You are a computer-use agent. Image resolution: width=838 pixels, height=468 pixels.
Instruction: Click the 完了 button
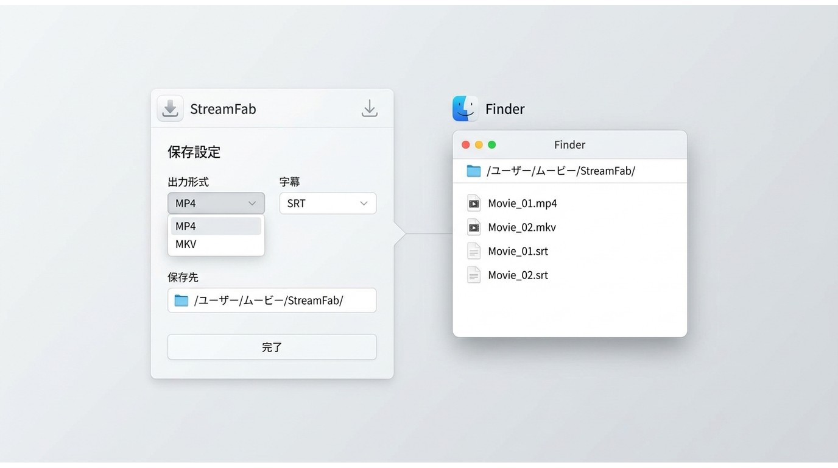pyautogui.click(x=272, y=347)
